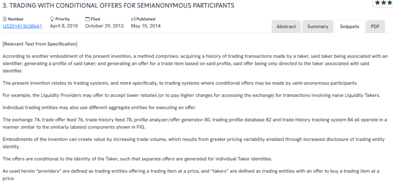Image resolution: width=393 pixels, height=187 pixels.
Task: Click the lightbulb icon beside Priority
Action: click(x=52, y=19)
